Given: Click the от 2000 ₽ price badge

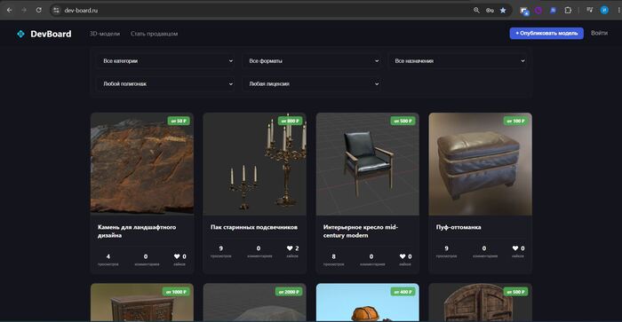Looking at the screenshot, I should [289, 292].
